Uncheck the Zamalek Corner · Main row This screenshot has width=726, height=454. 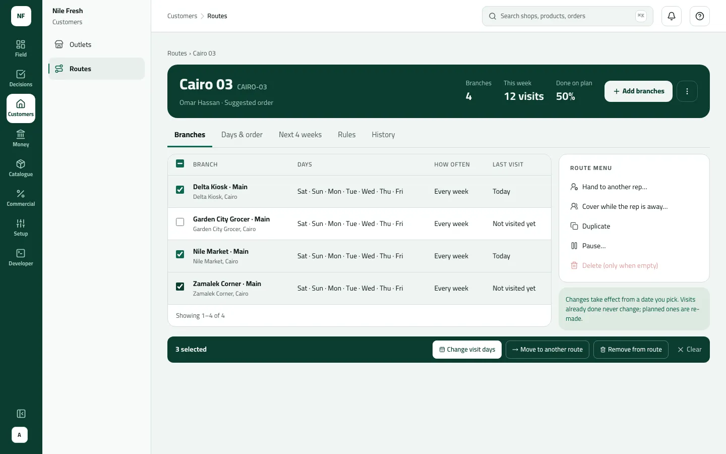[x=180, y=287]
